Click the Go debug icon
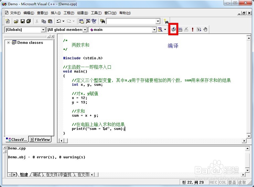The width and height of the screenshot is (254, 187). coord(199,30)
